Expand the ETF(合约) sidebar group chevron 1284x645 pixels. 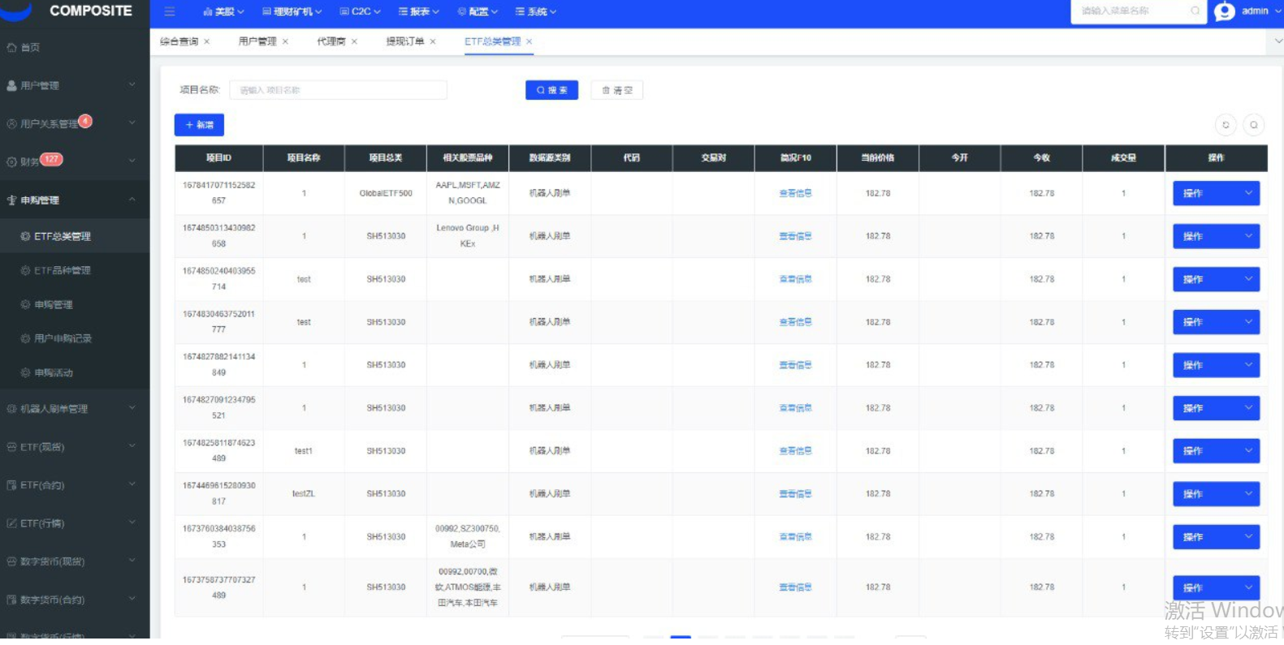tap(132, 484)
